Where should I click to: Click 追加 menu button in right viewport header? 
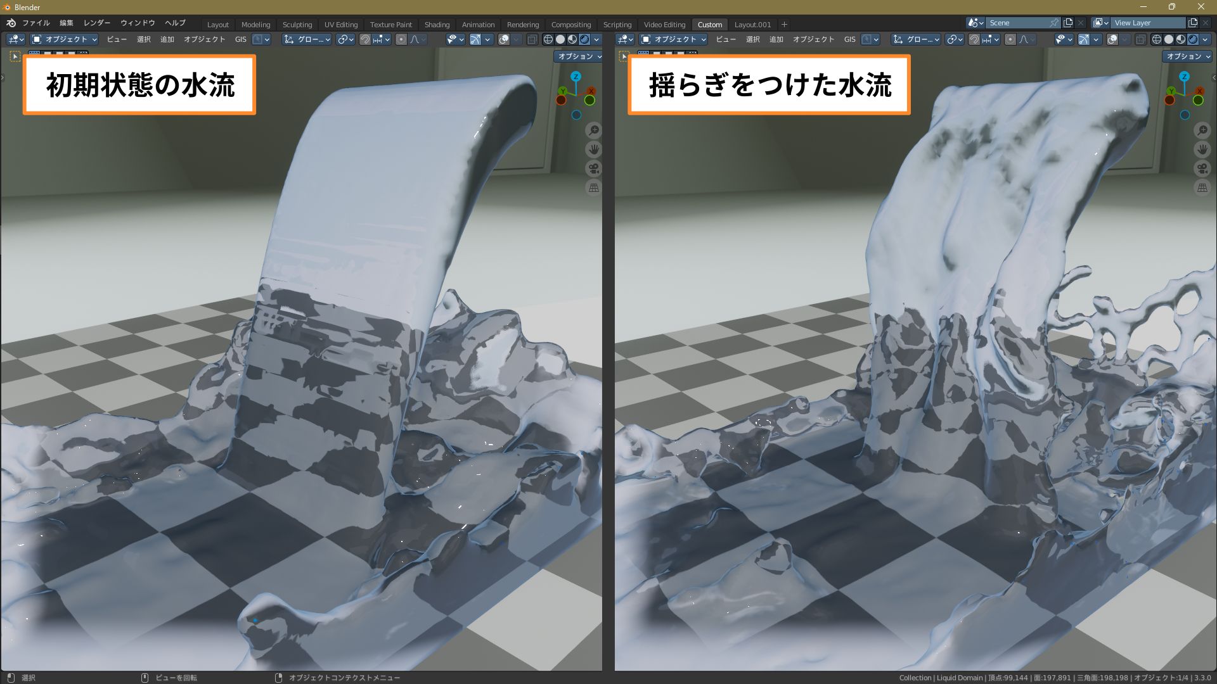776,39
